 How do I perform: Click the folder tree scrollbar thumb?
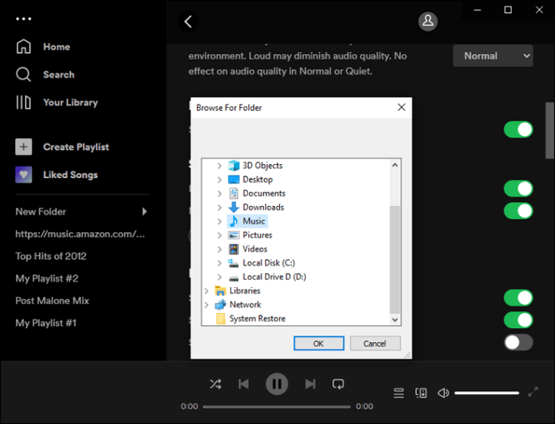pyautogui.click(x=395, y=260)
